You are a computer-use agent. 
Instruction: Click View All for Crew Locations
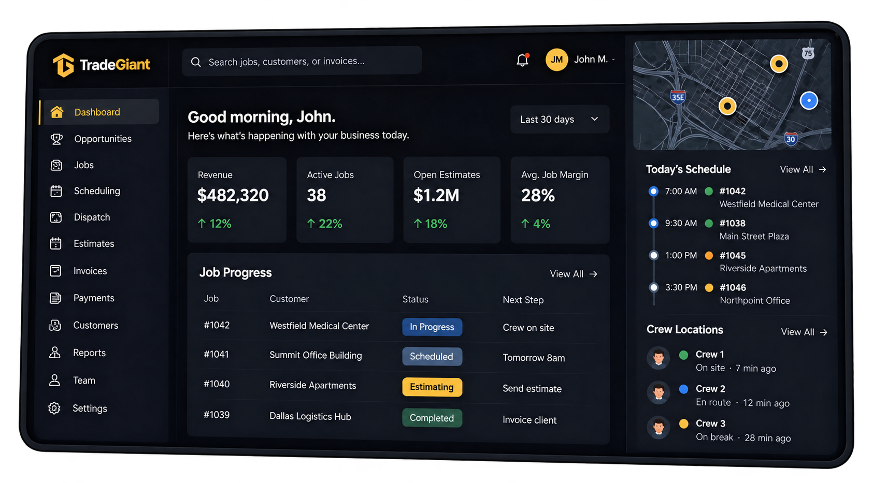(804, 332)
